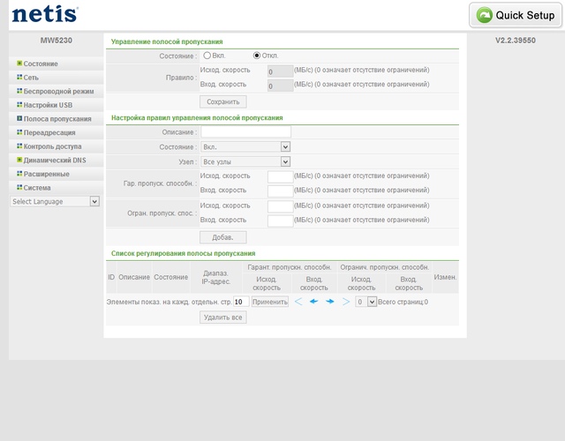The height and width of the screenshot is (441, 565).
Task: Open the Select Language dropdown
Action: pyautogui.click(x=55, y=201)
